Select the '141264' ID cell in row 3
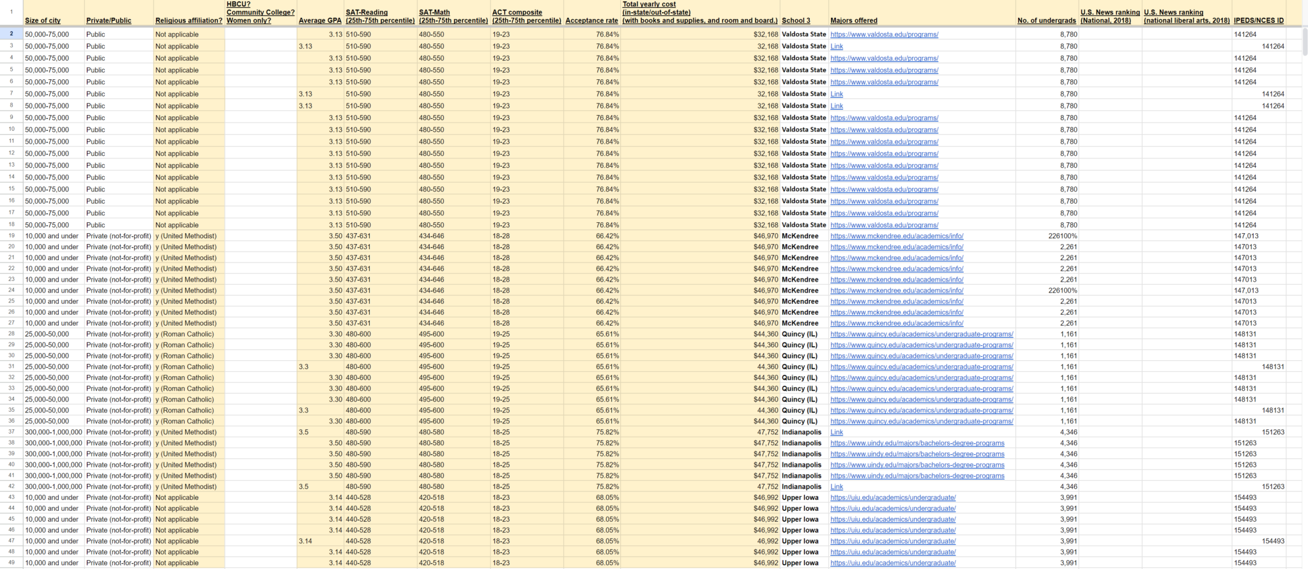 pyautogui.click(x=1258, y=46)
